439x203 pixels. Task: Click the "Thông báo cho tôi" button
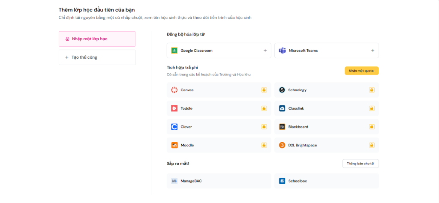pyautogui.click(x=360, y=164)
